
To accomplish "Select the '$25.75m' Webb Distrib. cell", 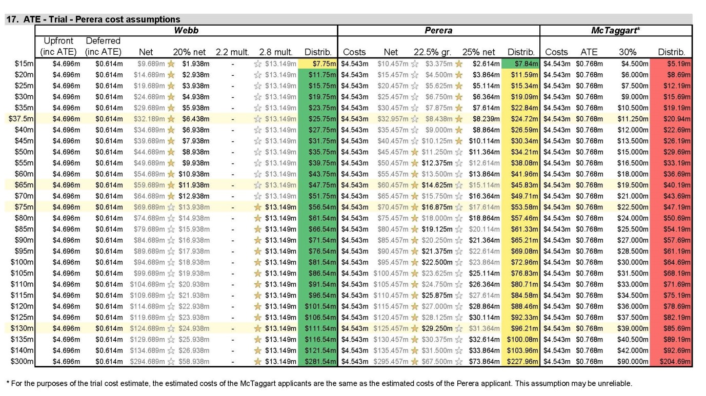I will point(317,119).
